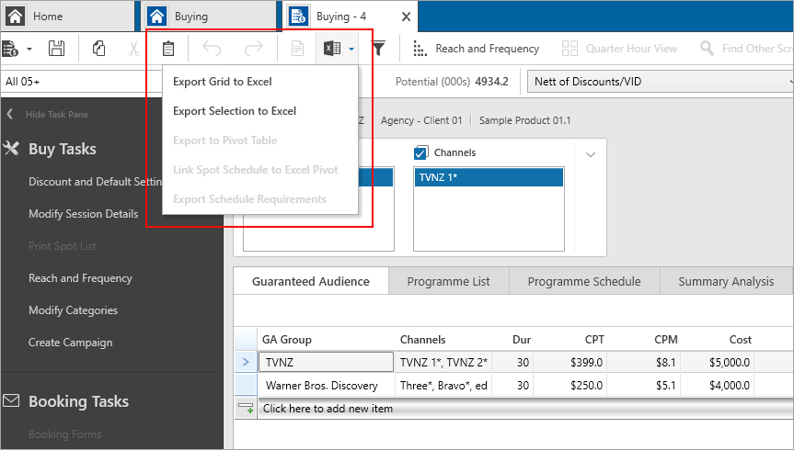The height and width of the screenshot is (450, 794).
Task: Click the buy document toolbar icon
Action: point(10,49)
